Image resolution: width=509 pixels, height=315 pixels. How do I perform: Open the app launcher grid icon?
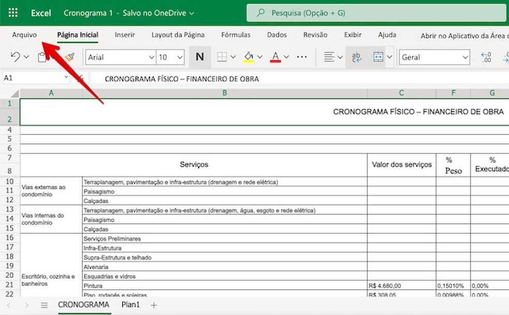14,13
